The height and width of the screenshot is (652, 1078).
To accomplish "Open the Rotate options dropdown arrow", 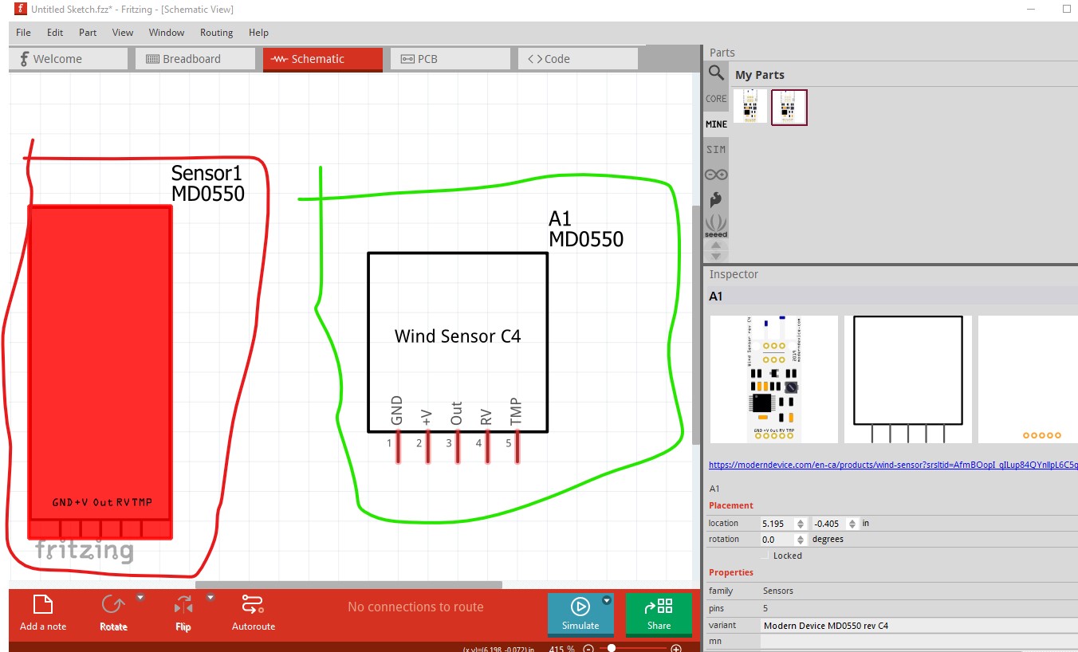I will (x=140, y=597).
